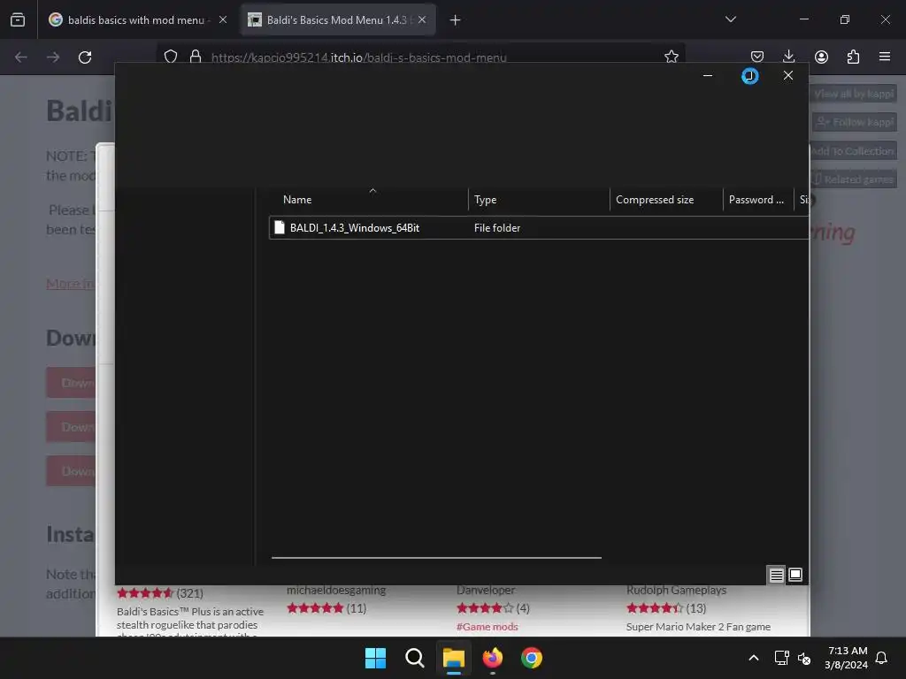Viewport: 906px width, 679px height.
Task: Click Danveloper author name
Action: tap(486, 590)
